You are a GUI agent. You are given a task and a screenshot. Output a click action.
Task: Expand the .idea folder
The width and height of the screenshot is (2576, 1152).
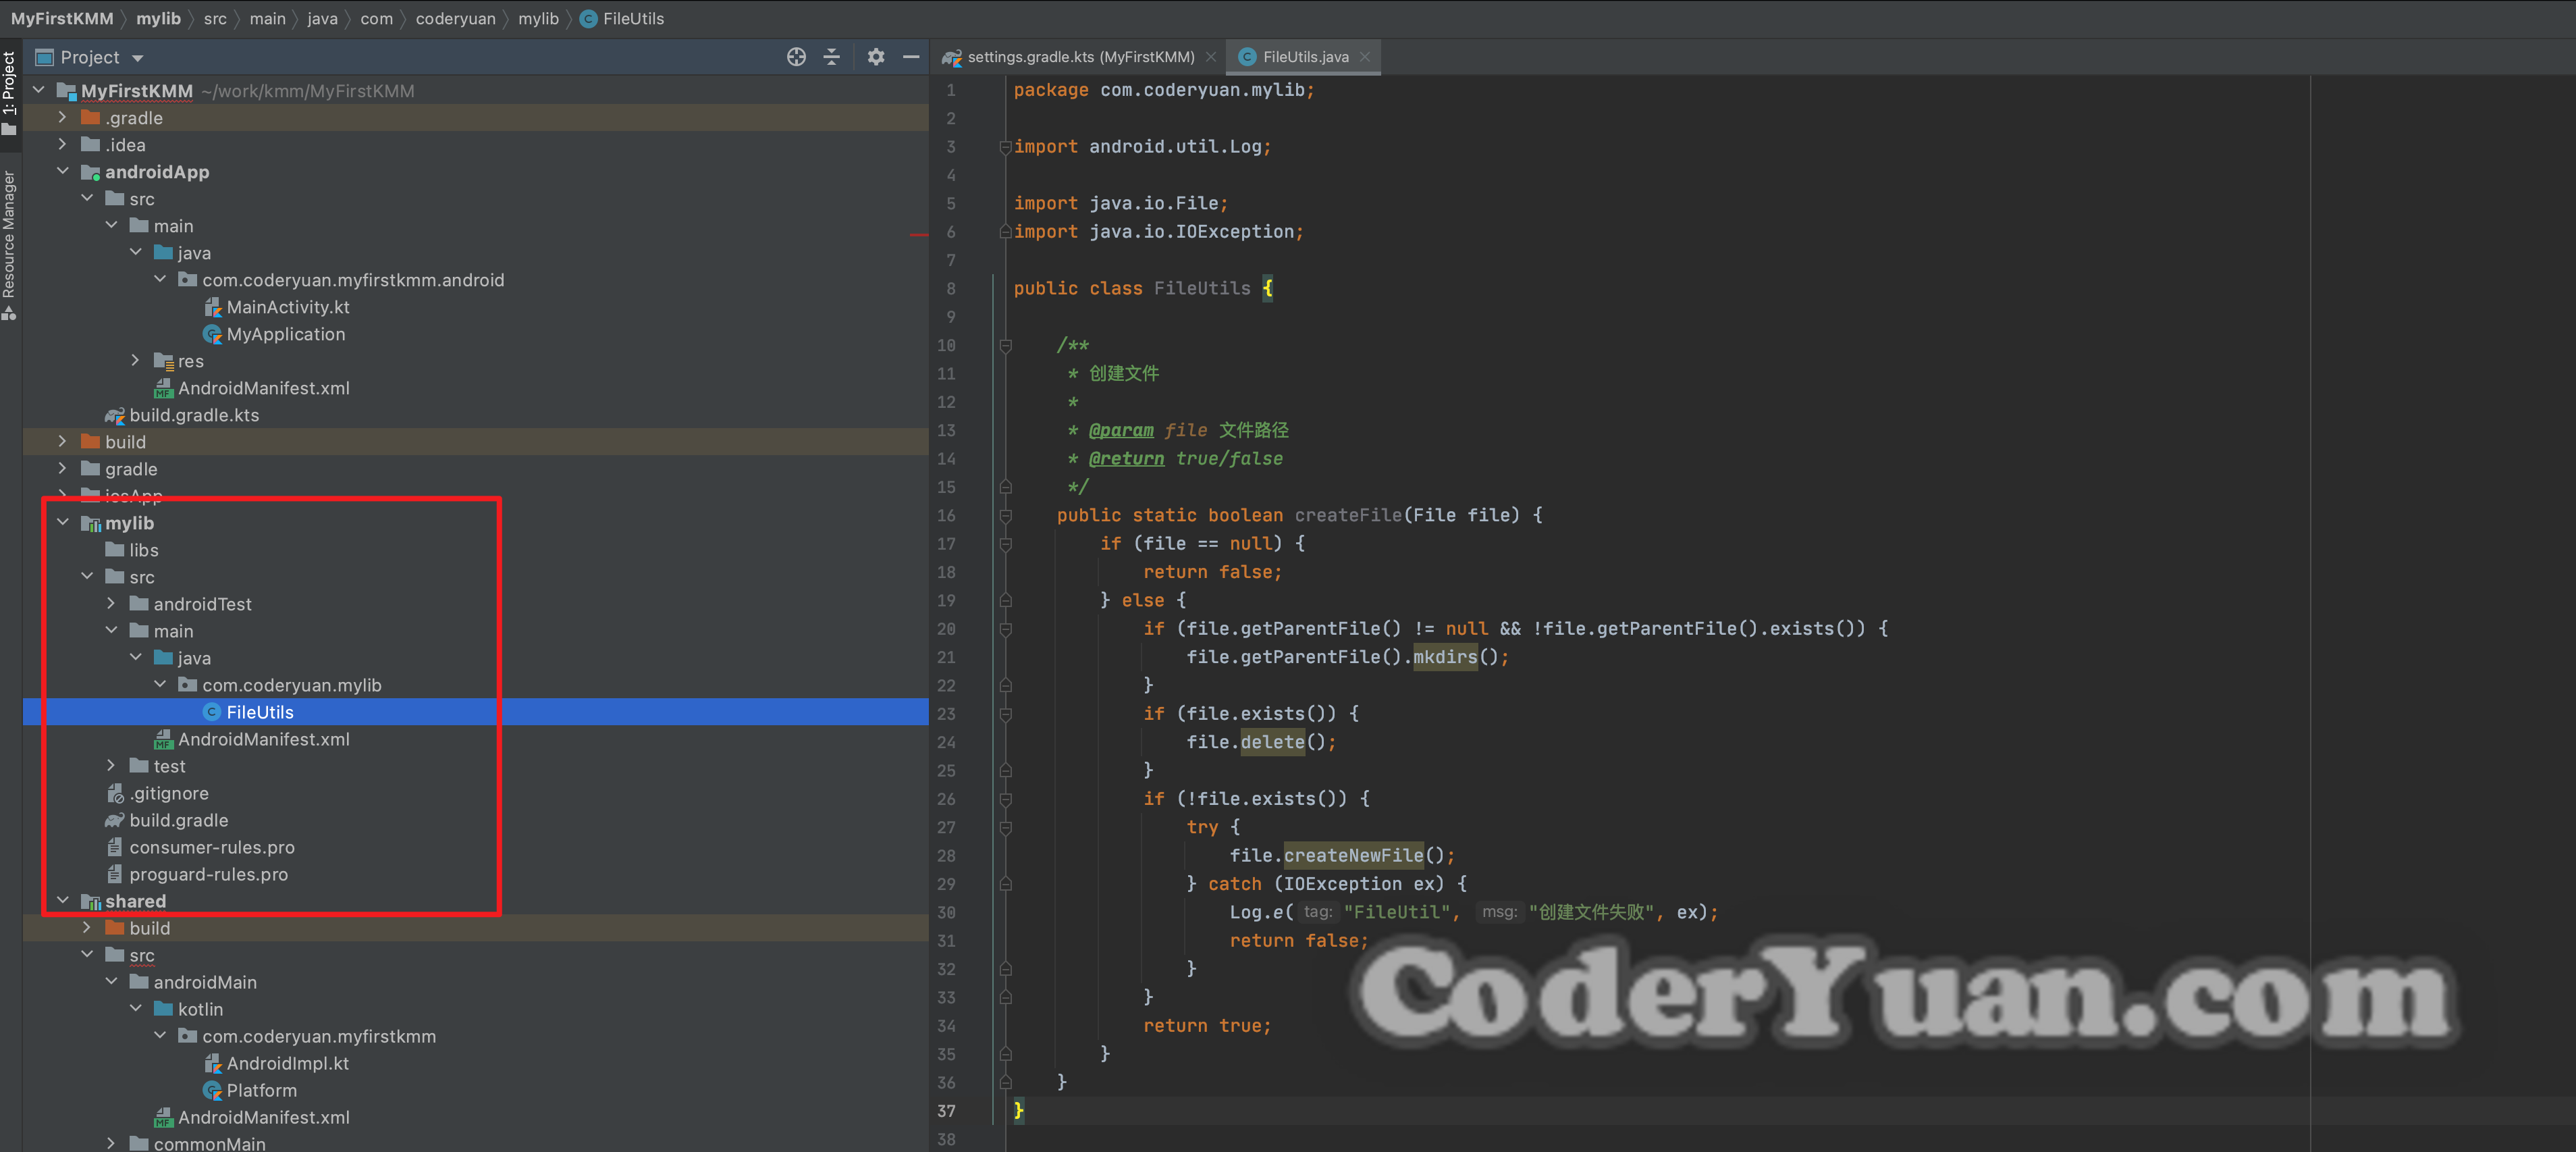coord(62,144)
